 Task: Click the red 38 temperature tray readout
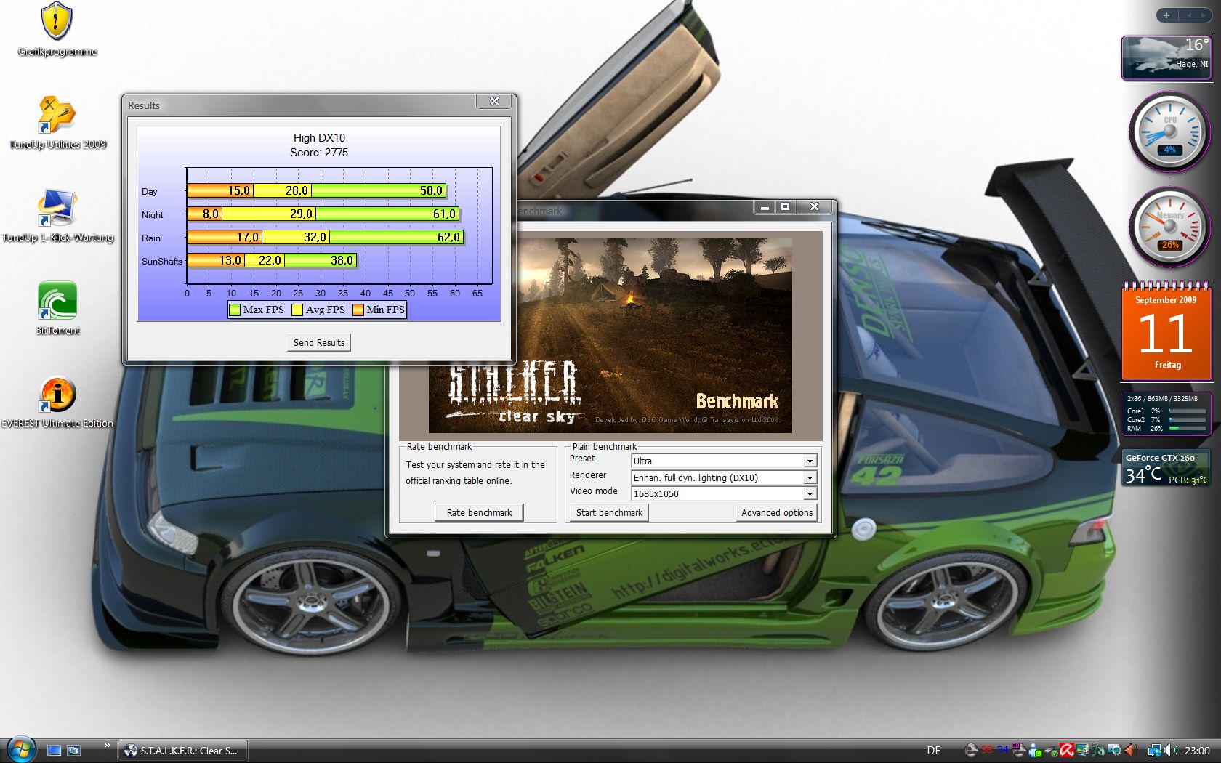coord(987,750)
